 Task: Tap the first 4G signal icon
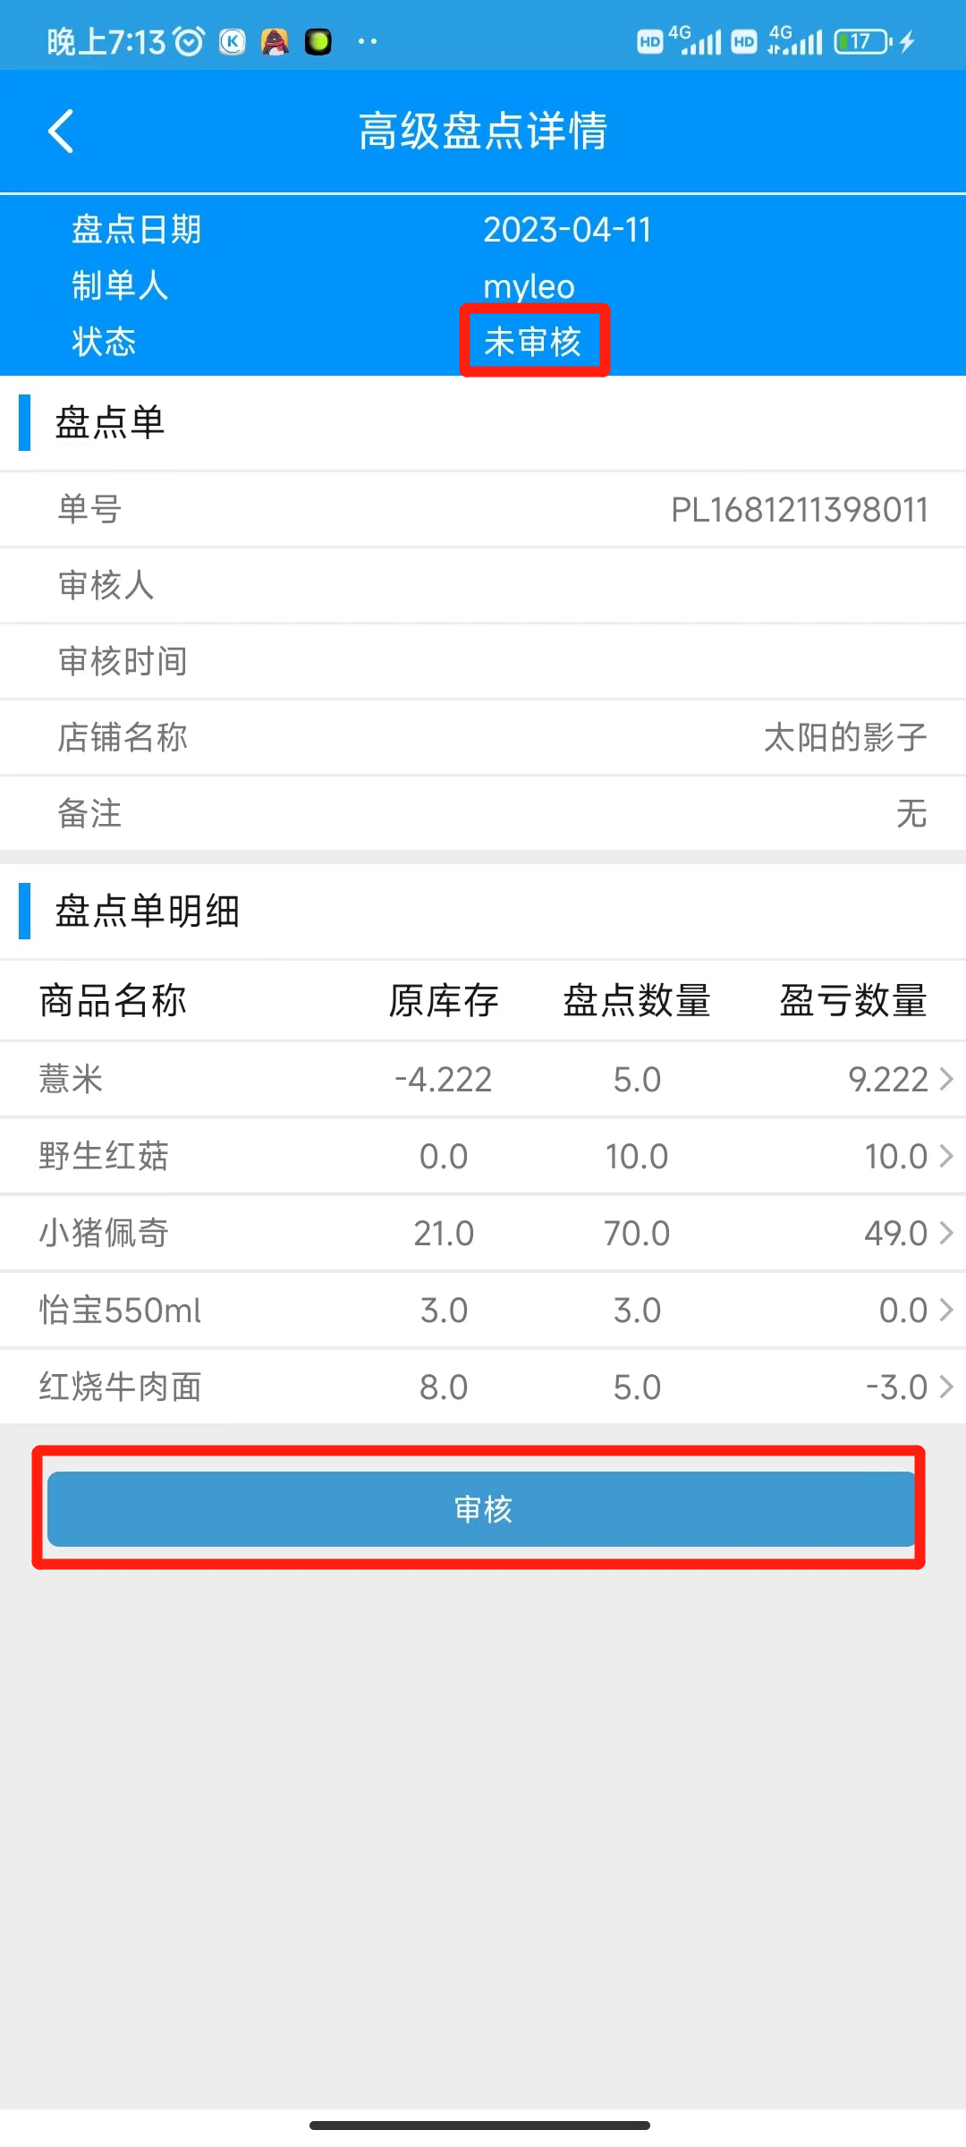[x=695, y=40]
